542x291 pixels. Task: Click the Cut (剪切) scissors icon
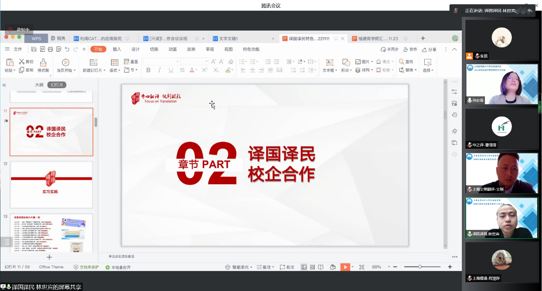22,62
